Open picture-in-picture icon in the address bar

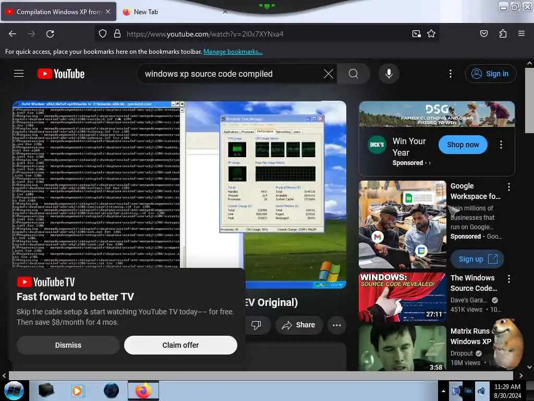(416, 33)
